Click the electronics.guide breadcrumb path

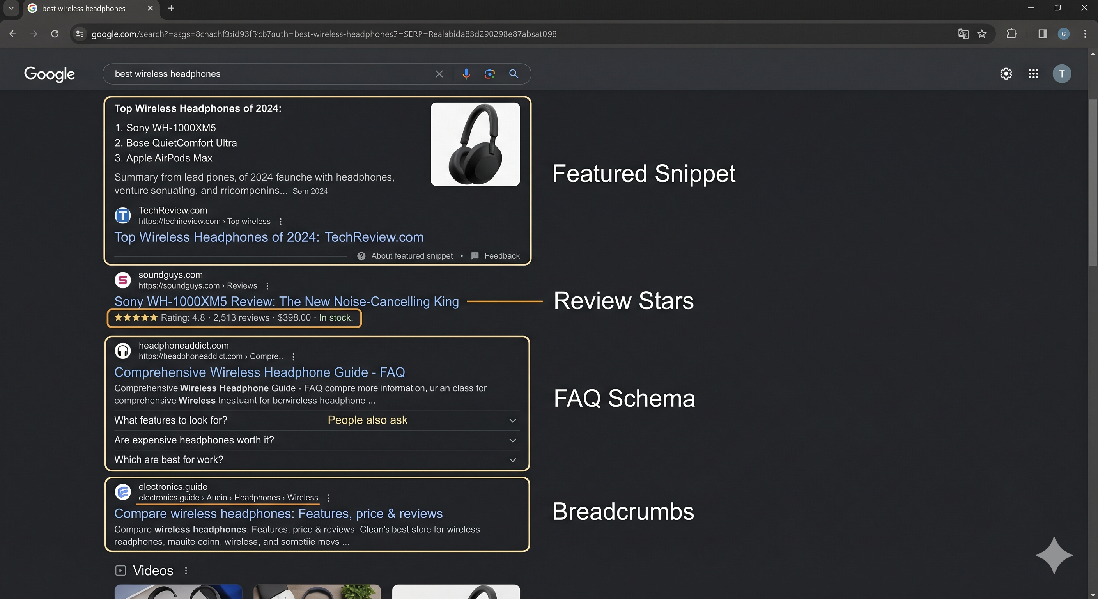click(228, 498)
